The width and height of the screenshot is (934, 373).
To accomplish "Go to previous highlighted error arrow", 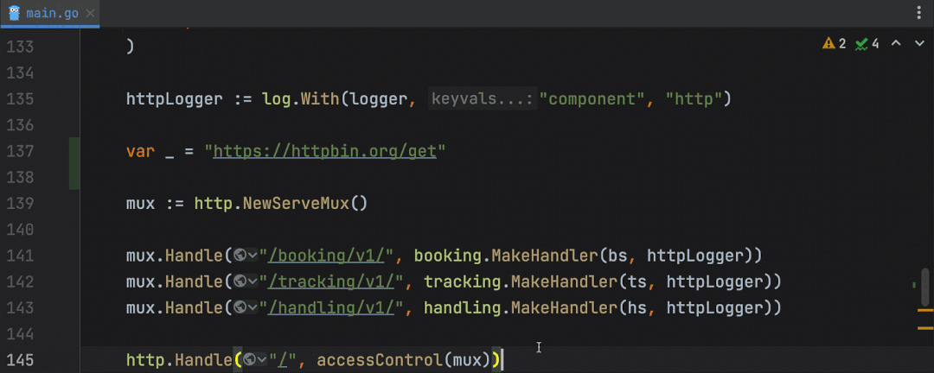I will click(896, 43).
